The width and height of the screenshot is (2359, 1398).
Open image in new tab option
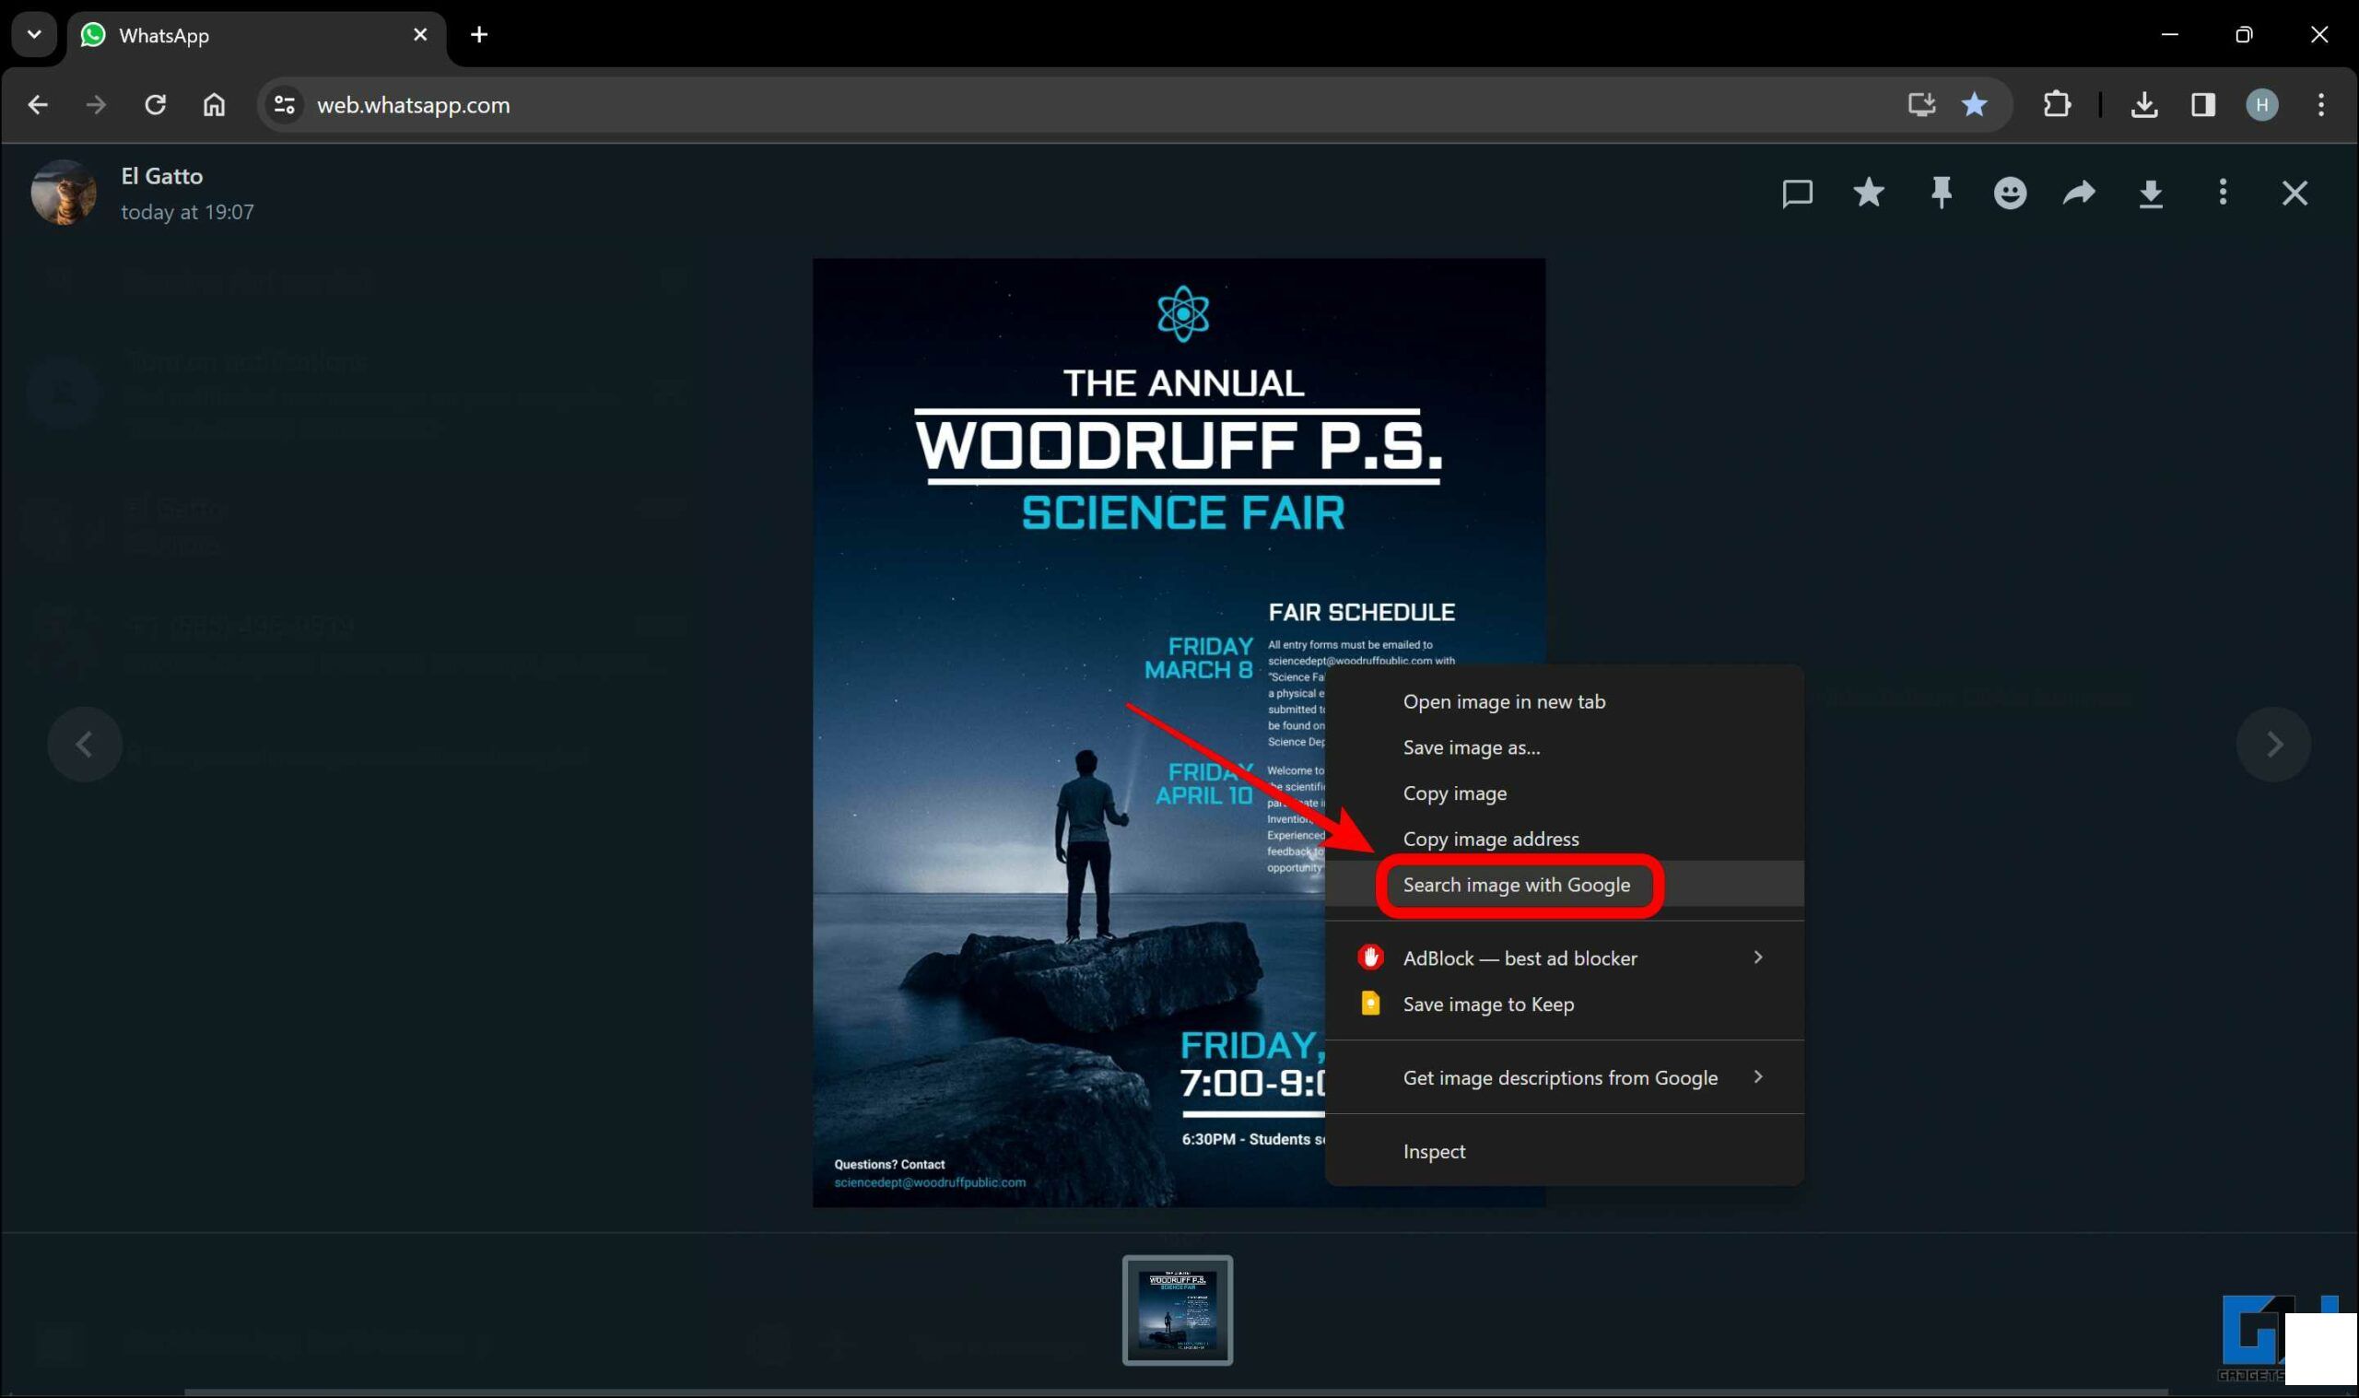tap(1502, 700)
